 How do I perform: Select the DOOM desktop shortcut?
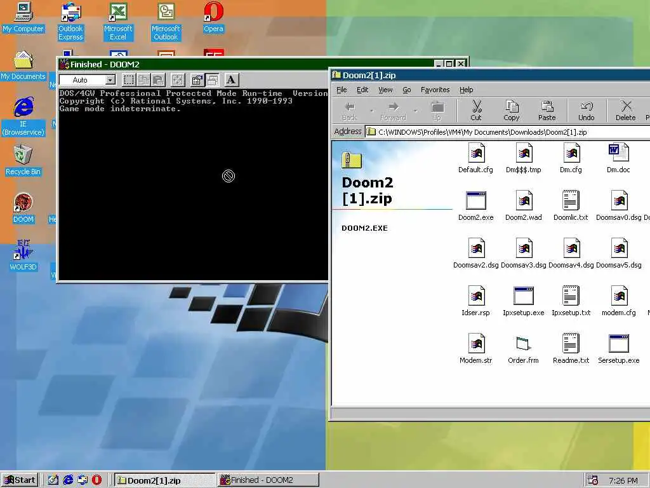click(x=23, y=208)
